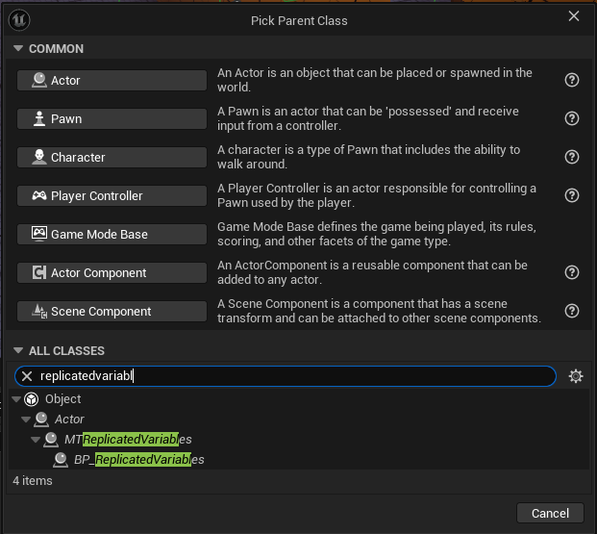
Task: Clear the search text with X icon
Action: point(27,376)
